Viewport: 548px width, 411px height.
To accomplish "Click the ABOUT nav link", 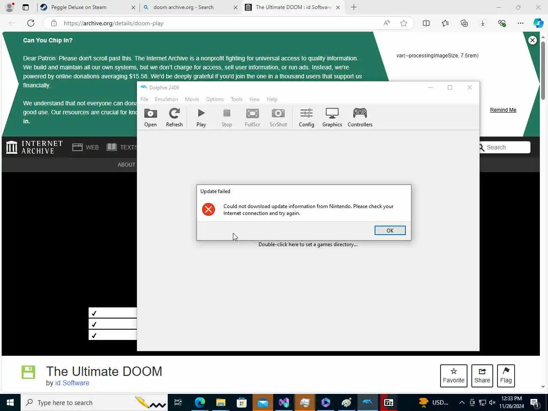I will click(x=126, y=165).
